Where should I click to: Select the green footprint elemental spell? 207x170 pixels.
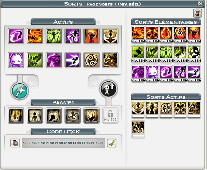coord(138,52)
